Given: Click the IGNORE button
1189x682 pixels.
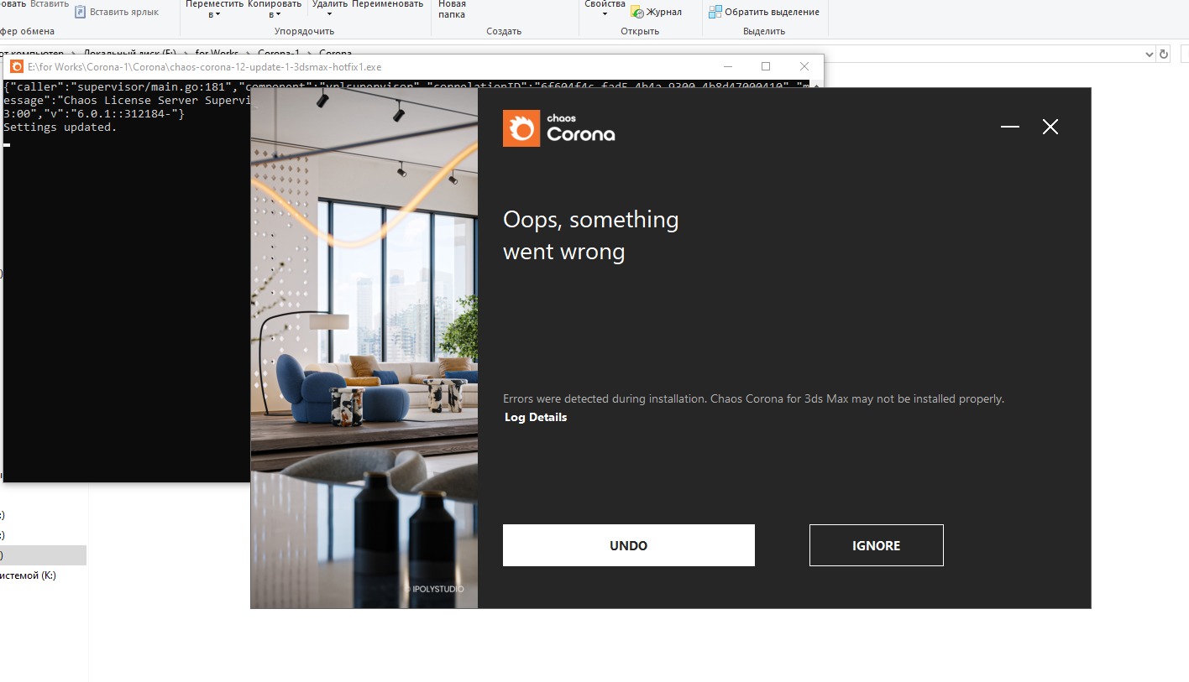Looking at the screenshot, I should tap(876, 545).
